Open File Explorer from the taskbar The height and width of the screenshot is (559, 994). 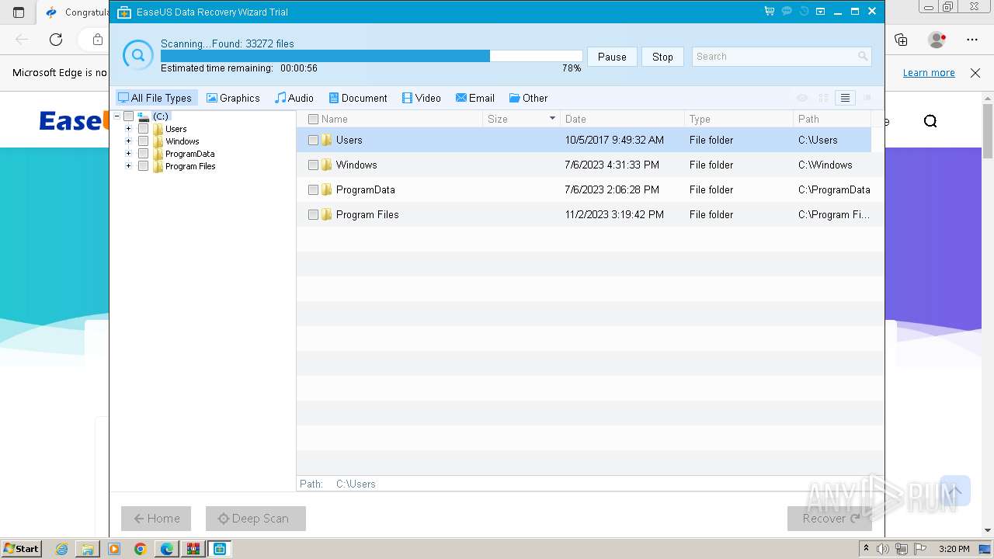[88, 549]
